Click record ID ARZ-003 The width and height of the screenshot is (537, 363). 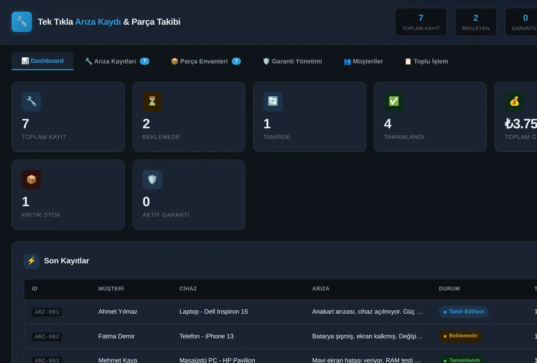point(47,360)
